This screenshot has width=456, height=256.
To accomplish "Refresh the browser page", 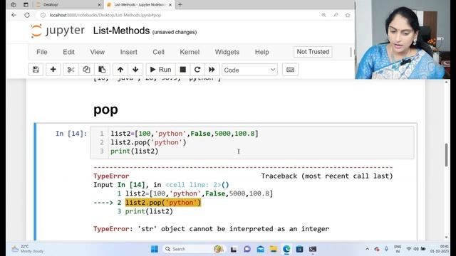I will [27, 15].
